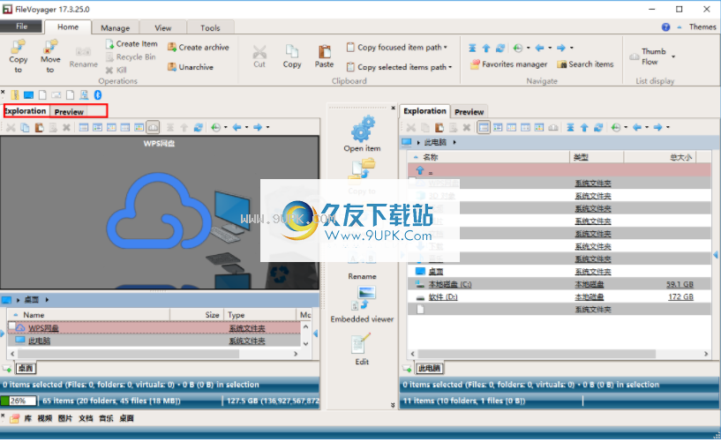Viewport: 721px width, 442px height.
Task: Click Unarchive in the ribbon
Action: [x=191, y=67]
